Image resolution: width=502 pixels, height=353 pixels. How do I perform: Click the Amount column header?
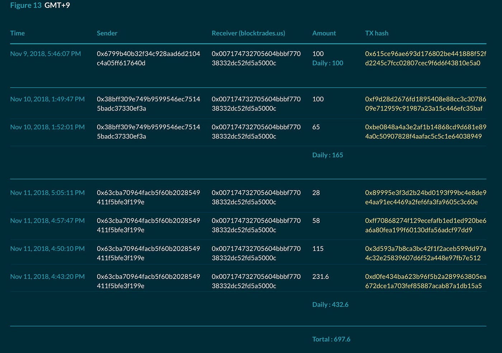[x=324, y=33]
